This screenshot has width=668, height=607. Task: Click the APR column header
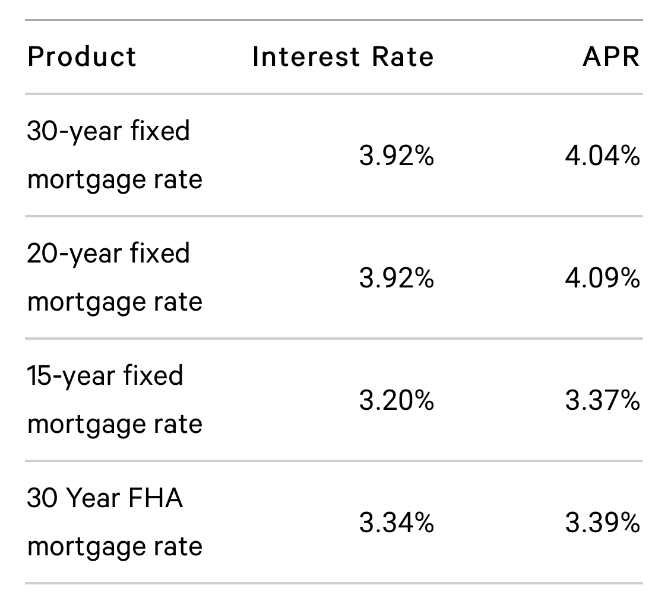pos(611,57)
